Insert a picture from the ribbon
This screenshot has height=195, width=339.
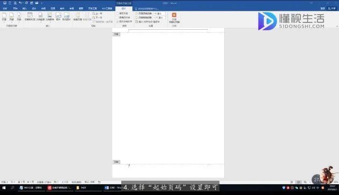(59, 16)
